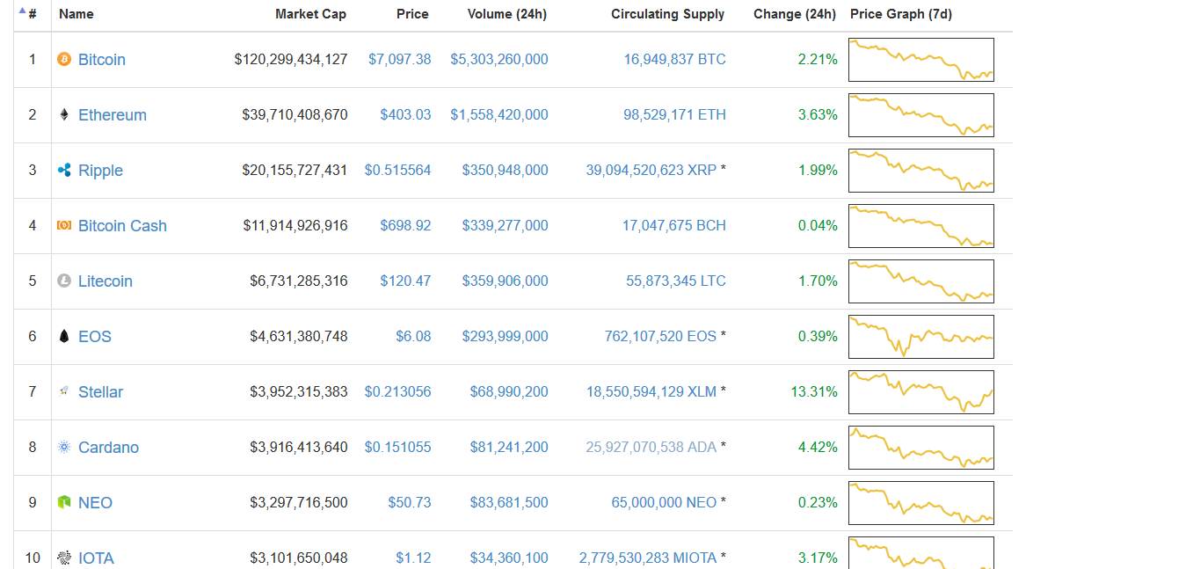The image size is (1186, 569).
Task: Click EOS price $6.08
Action: pyautogui.click(x=413, y=336)
